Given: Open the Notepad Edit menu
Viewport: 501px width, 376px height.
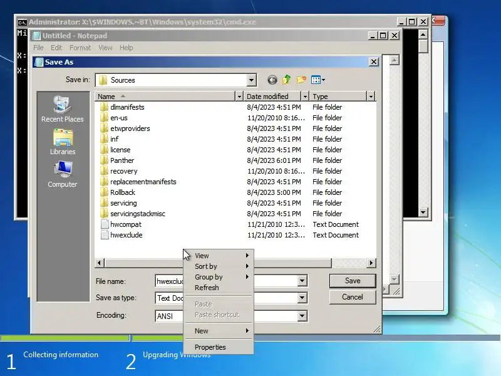Looking at the screenshot, I should (56, 48).
